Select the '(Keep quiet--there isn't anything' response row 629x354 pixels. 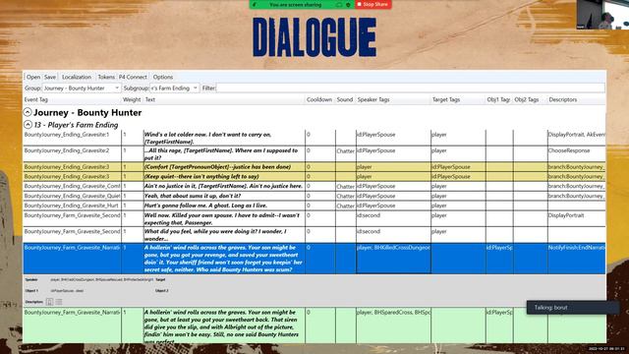[x=314, y=176]
